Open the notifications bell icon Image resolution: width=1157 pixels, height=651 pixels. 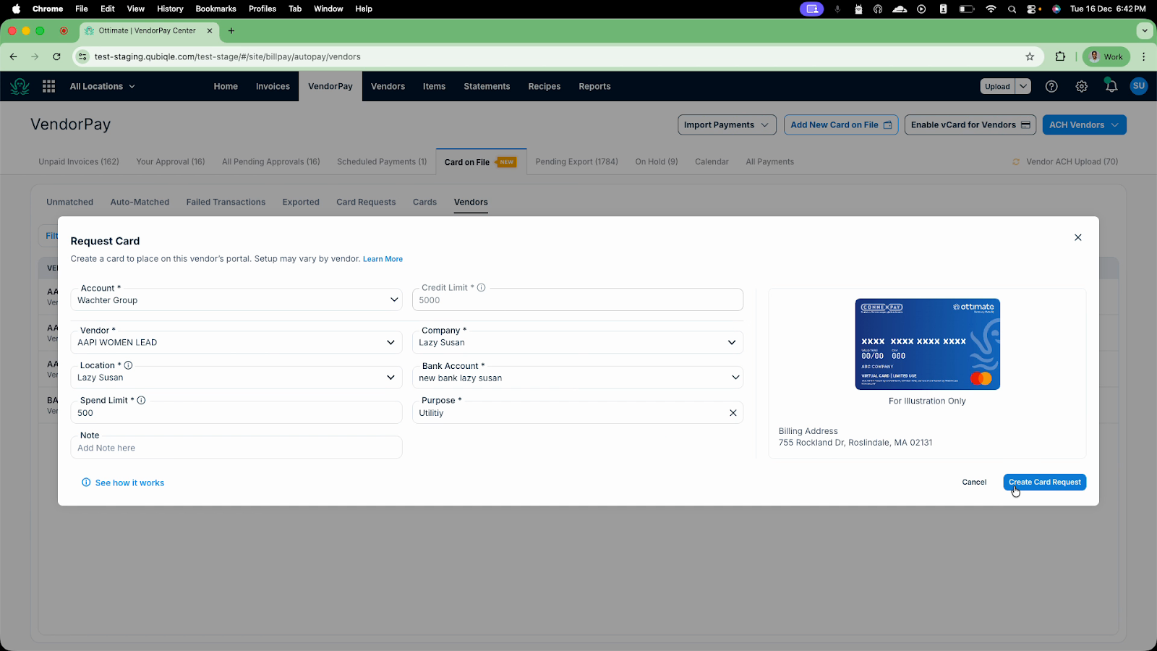(1111, 86)
